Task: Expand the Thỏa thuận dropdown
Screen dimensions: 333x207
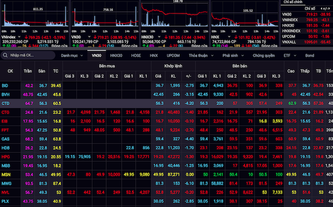Action: coord(201,56)
